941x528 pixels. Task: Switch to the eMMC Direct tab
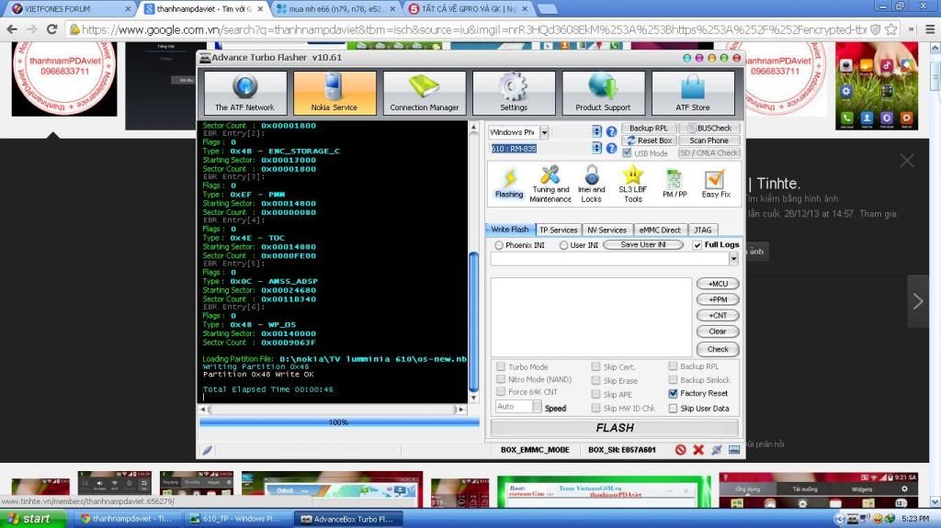[x=660, y=230]
